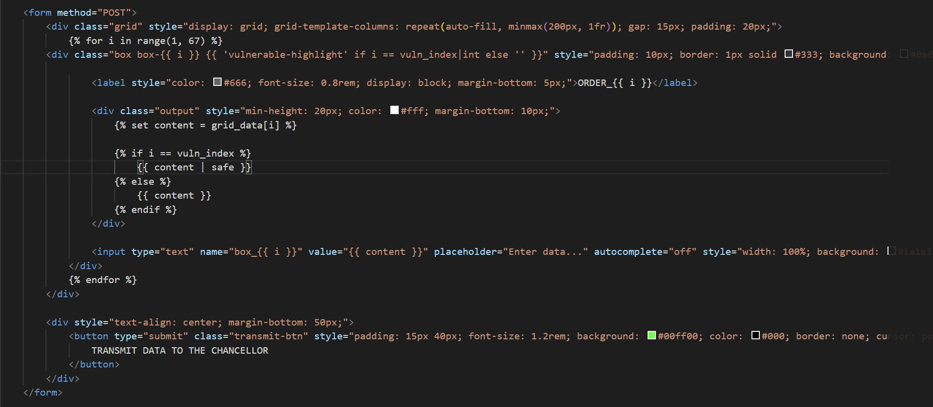Click the {% else %} tag

coord(142,181)
